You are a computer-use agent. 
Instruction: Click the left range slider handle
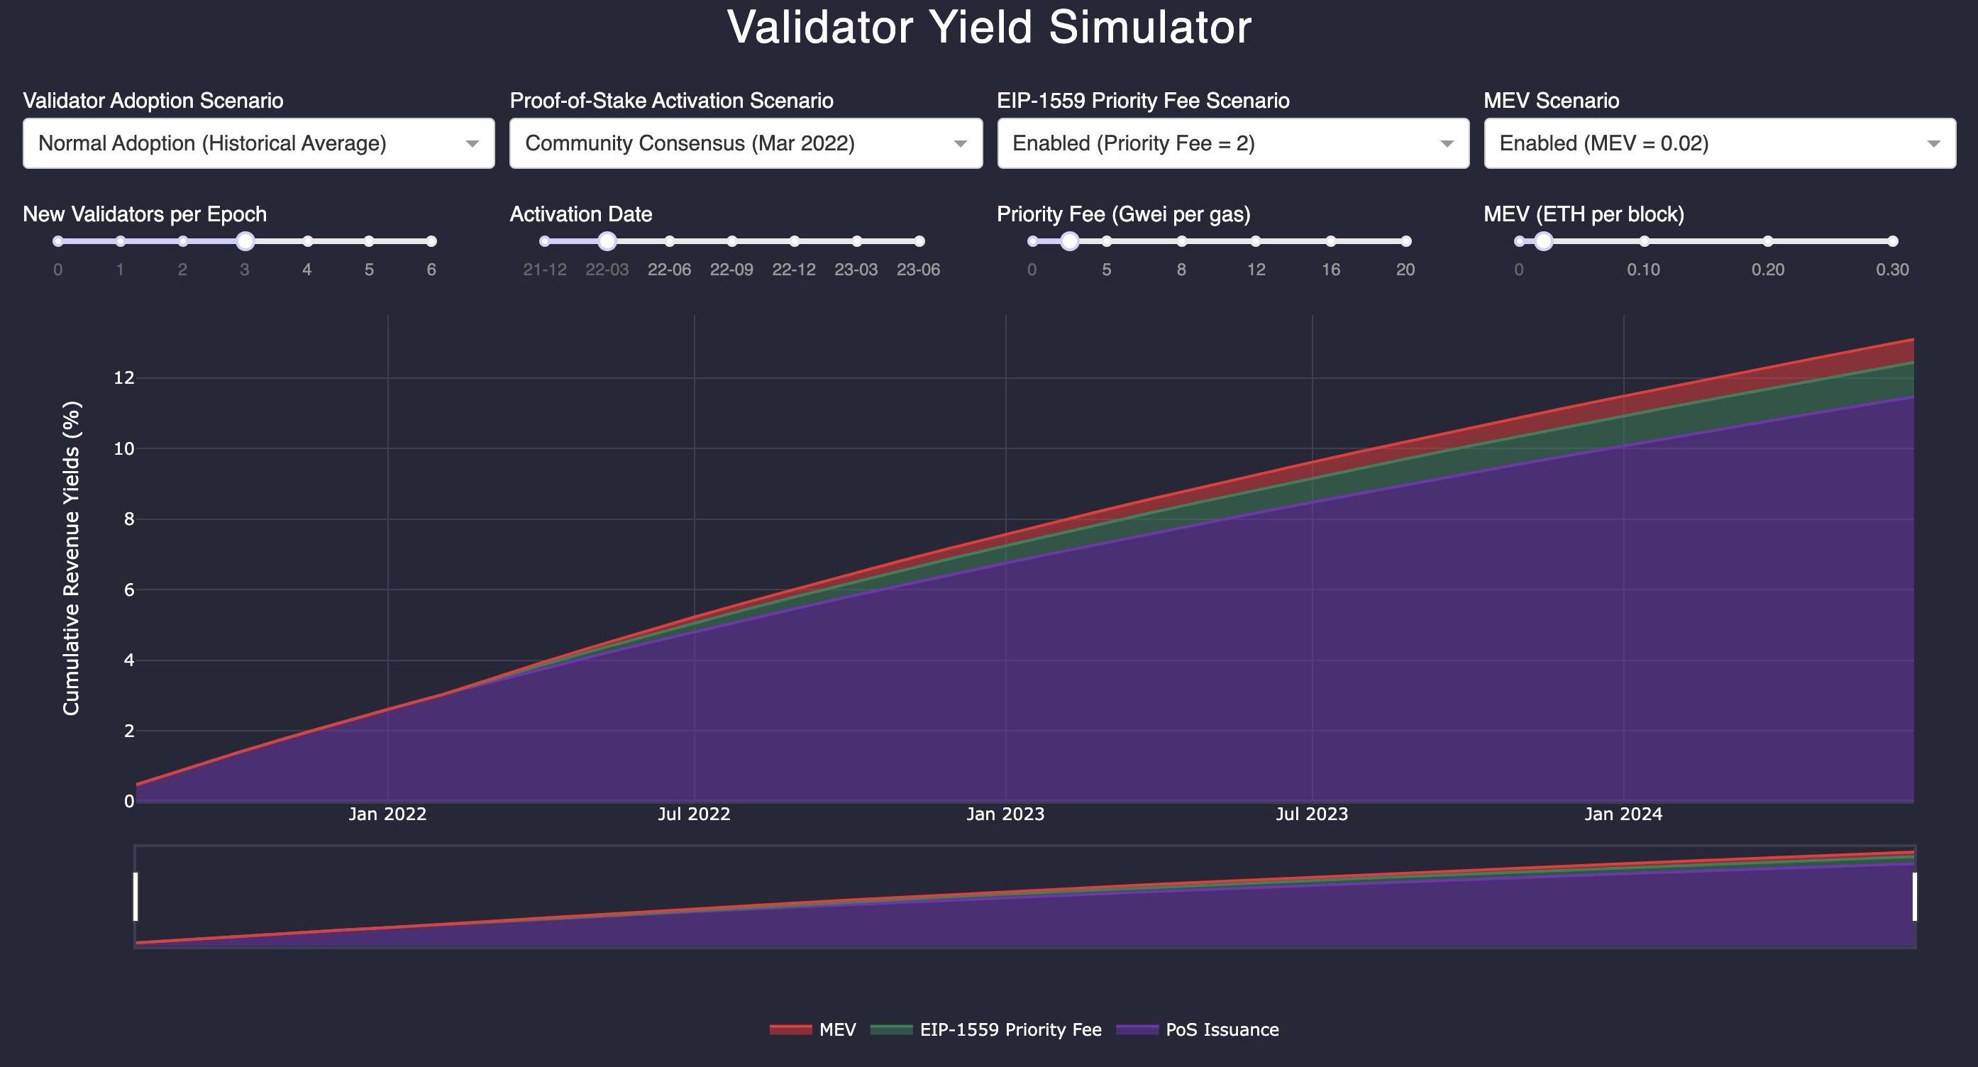pos(136,897)
